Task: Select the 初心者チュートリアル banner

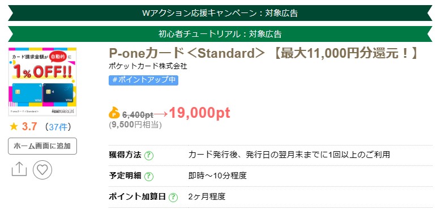Action: 220,34
